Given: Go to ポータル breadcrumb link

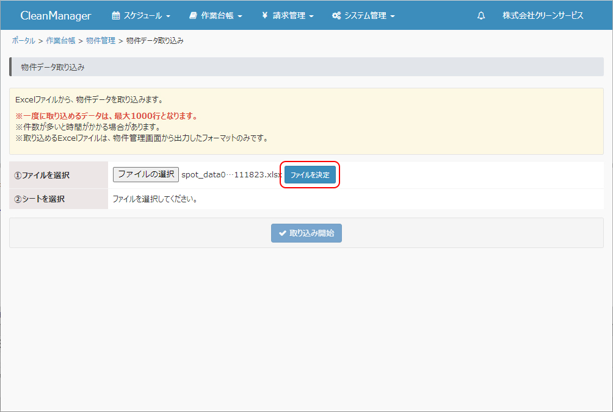Looking at the screenshot, I should point(23,41).
